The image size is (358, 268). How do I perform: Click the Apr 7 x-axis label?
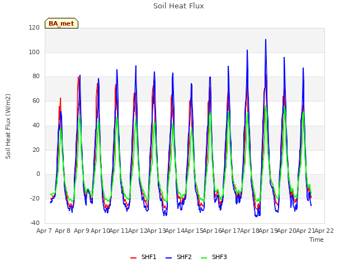pos(44,231)
